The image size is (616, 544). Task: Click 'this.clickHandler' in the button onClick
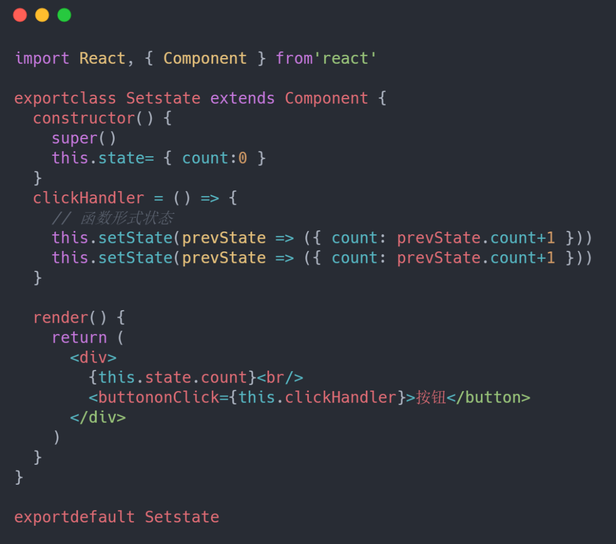coord(318,397)
